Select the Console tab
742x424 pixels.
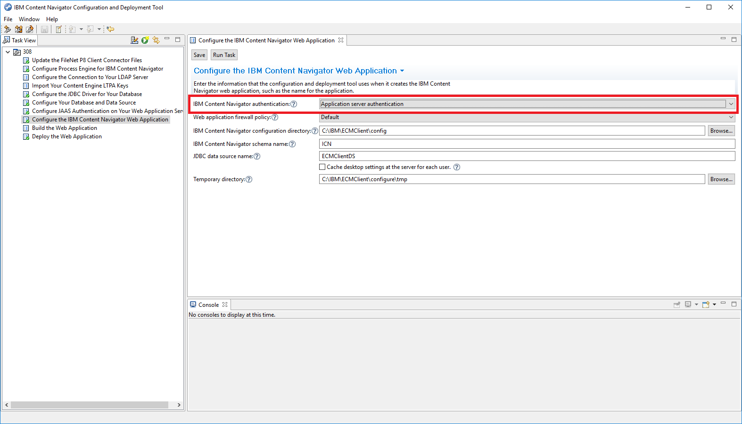point(208,305)
